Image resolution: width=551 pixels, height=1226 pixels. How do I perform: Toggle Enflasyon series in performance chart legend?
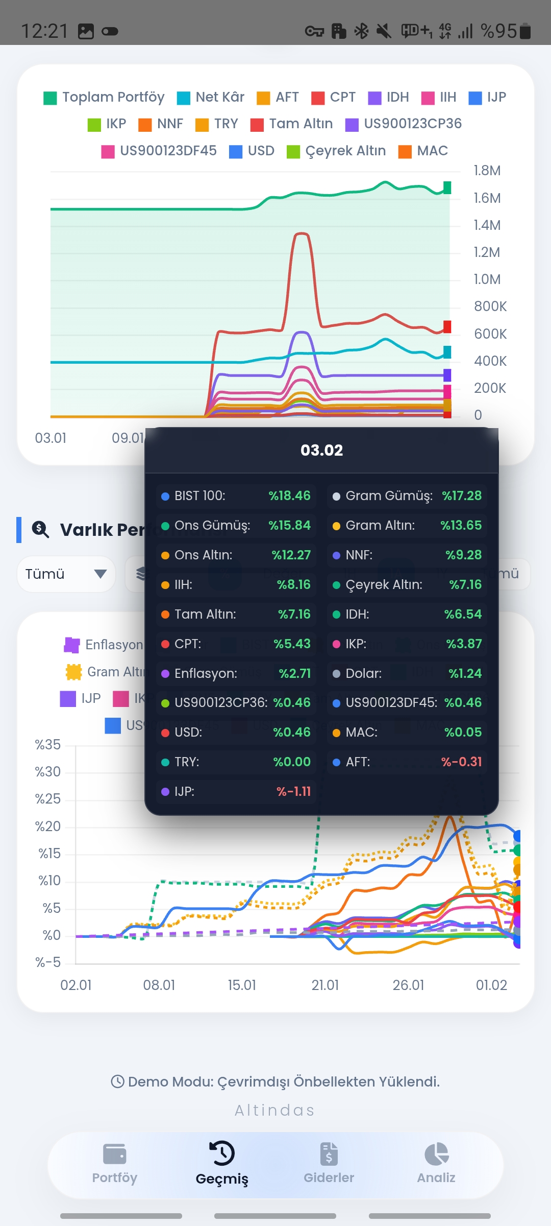tap(104, 645)
